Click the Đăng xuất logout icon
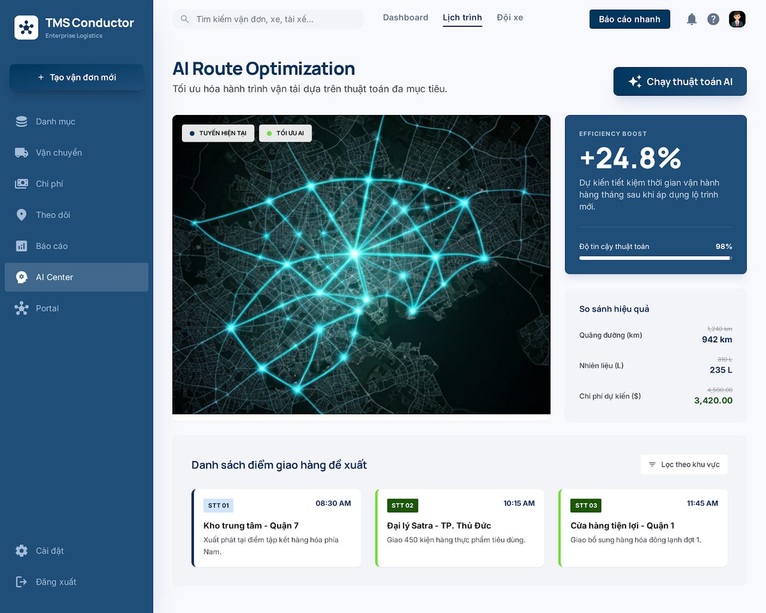 pos(22,582)
